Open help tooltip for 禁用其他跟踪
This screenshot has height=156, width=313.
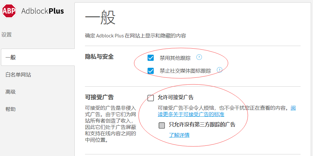(199, 57)
